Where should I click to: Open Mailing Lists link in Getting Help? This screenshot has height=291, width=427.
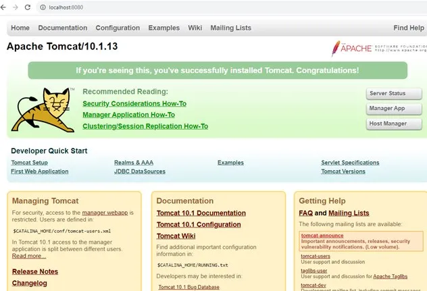(x=349, y=213)
